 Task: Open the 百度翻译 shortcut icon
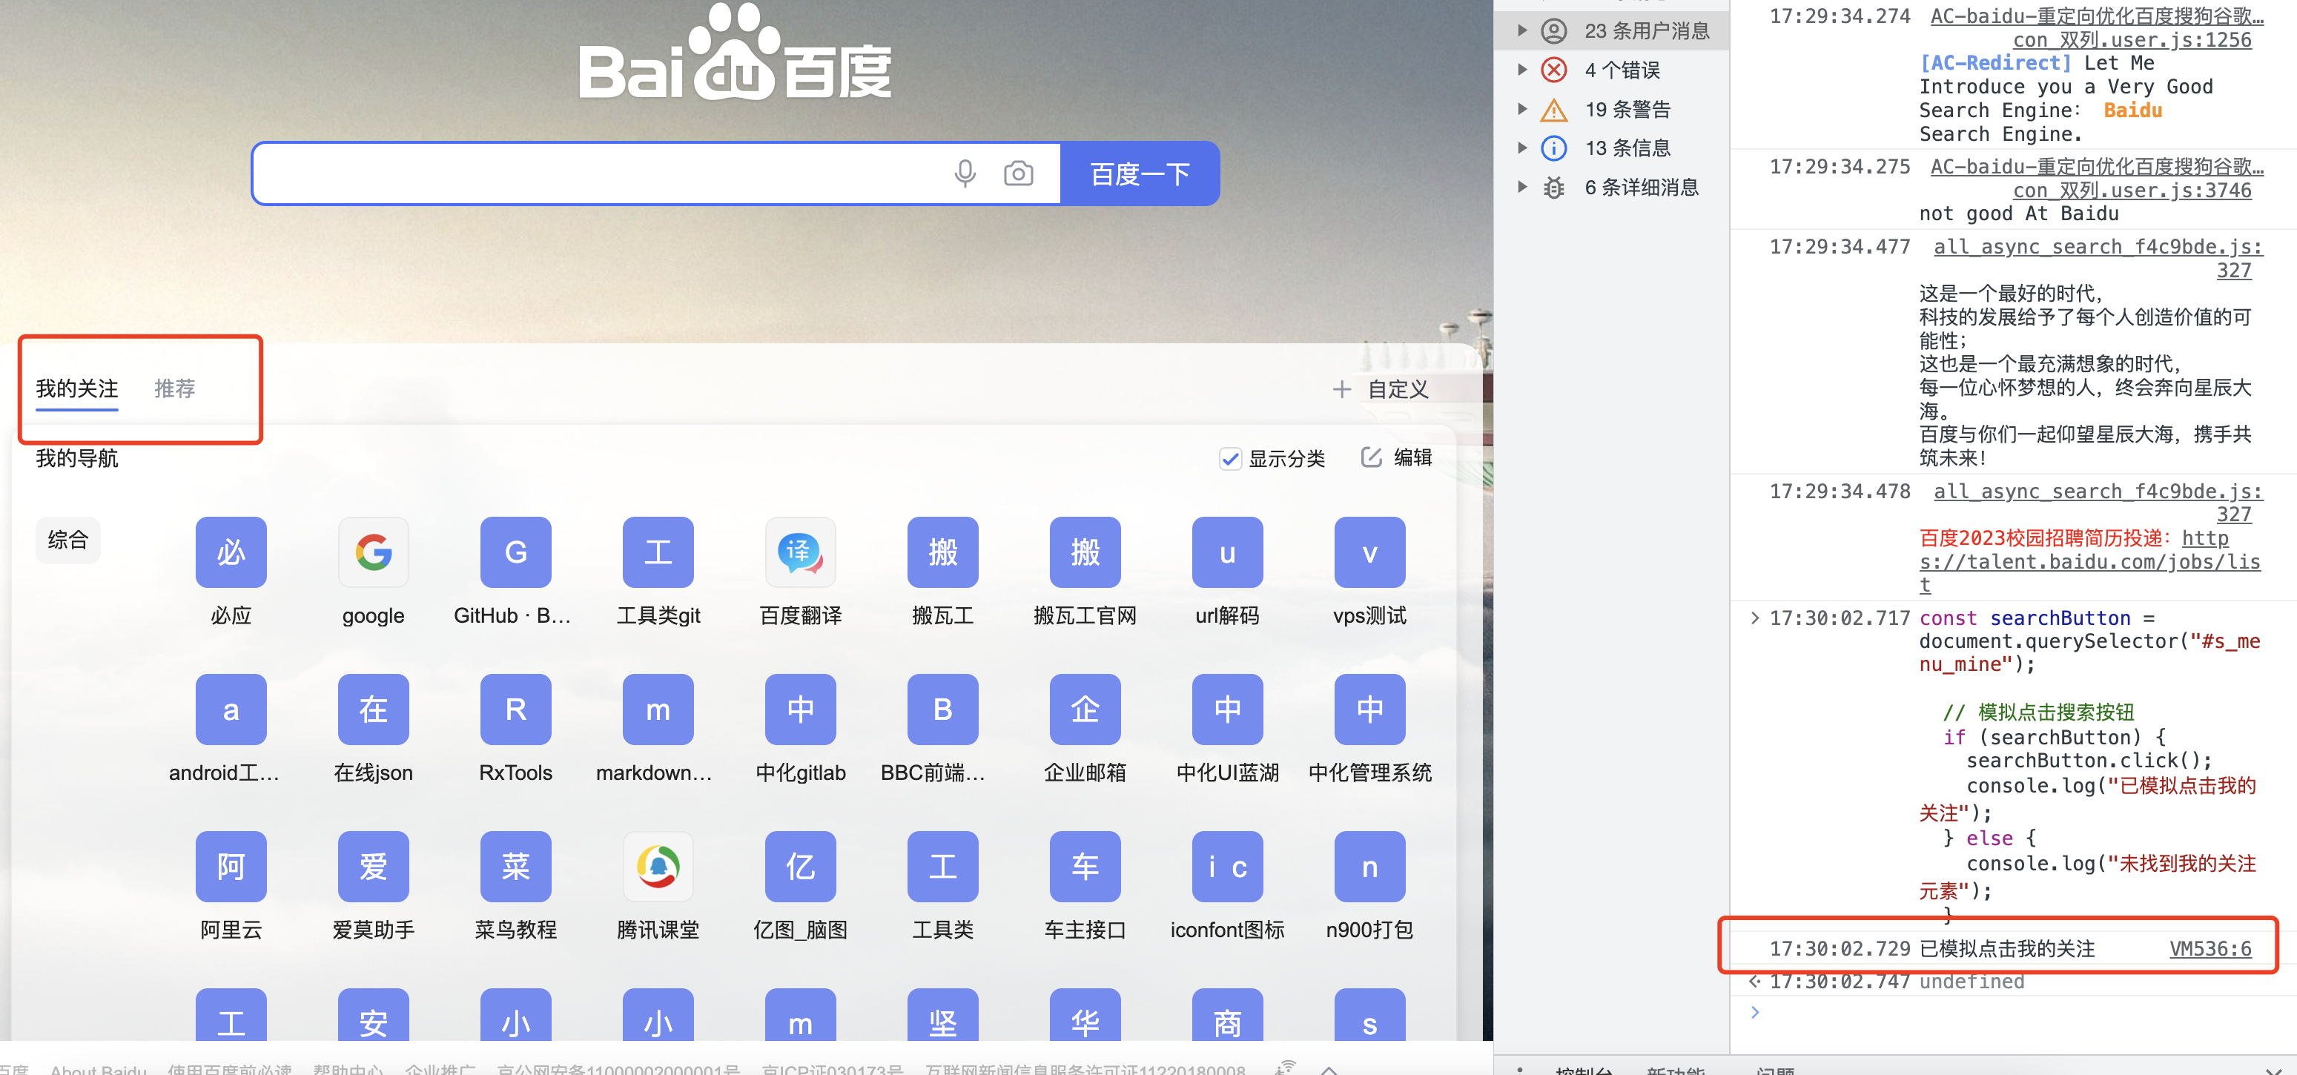coord(800,552)
